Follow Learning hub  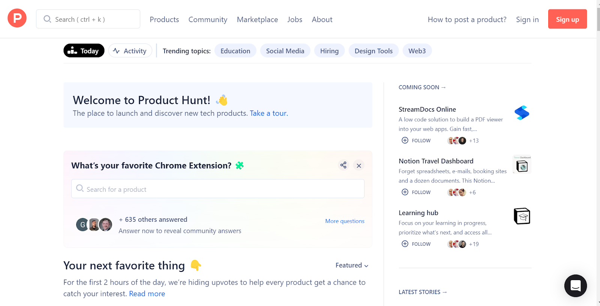416,244
